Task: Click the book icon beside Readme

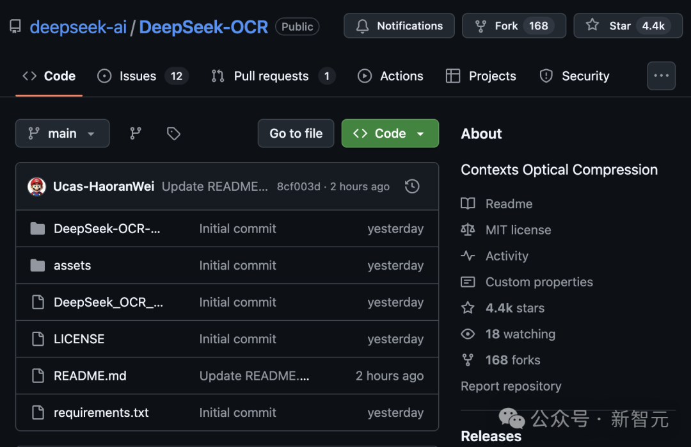Action: coord(468,204)
